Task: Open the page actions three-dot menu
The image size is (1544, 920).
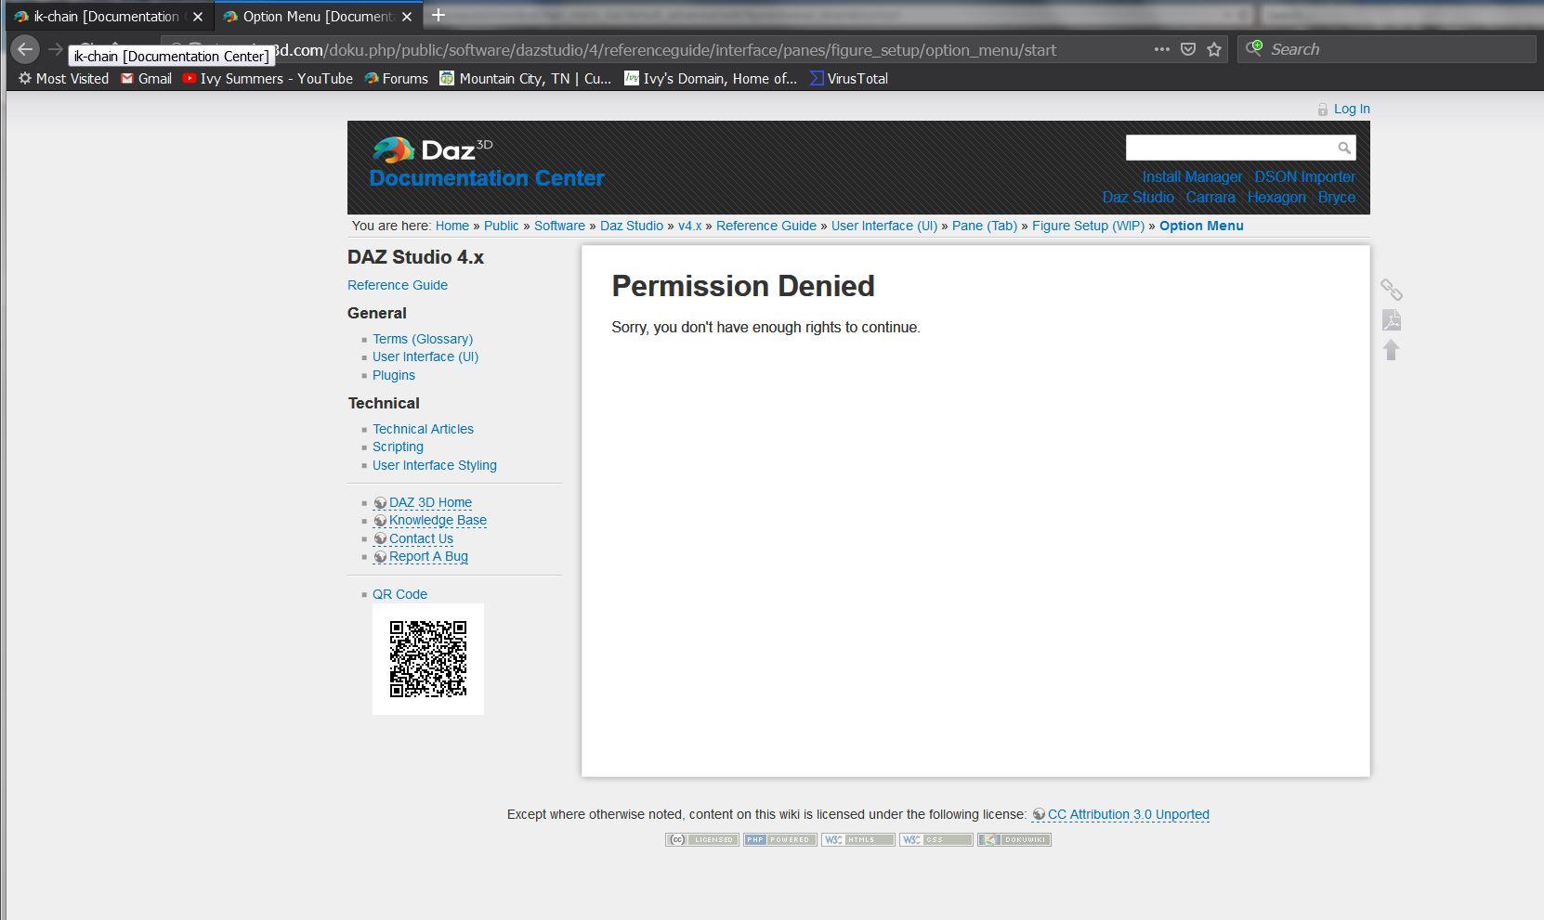Action: tap(1161, 49)
